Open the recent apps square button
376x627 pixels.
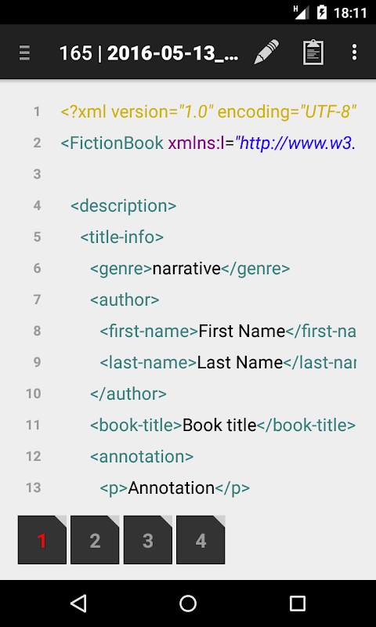pyautogui.click(x=298, y=603)
